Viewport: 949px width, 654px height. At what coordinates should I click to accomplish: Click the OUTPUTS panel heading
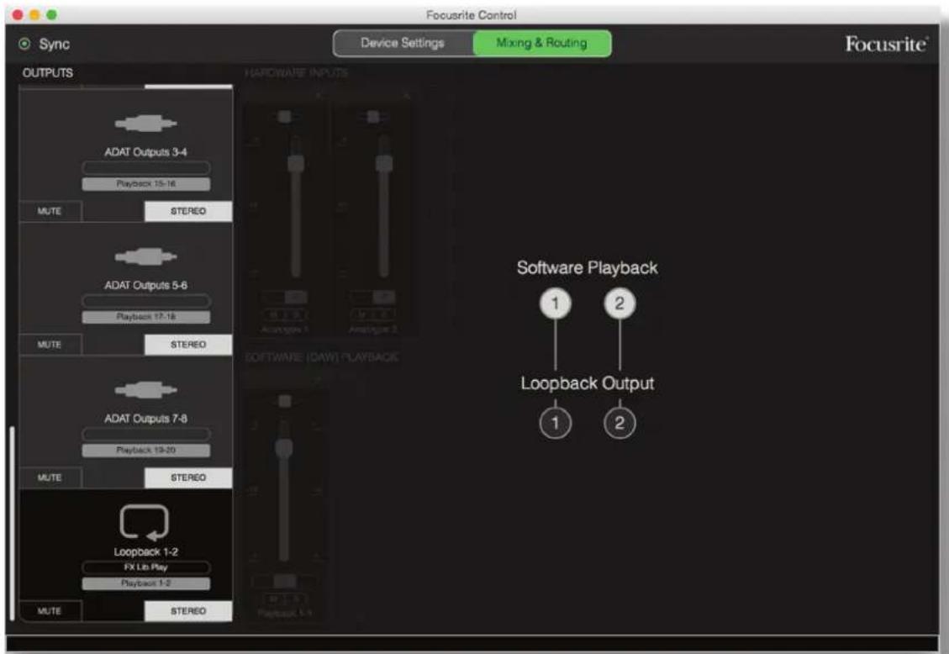click(x=48, y=72)
